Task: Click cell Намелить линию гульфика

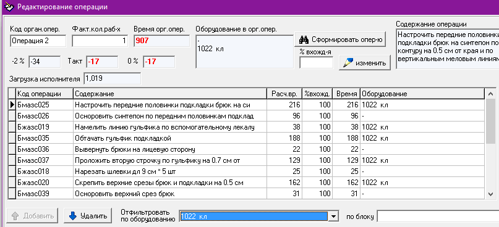Action: click(x=169, y=127)
